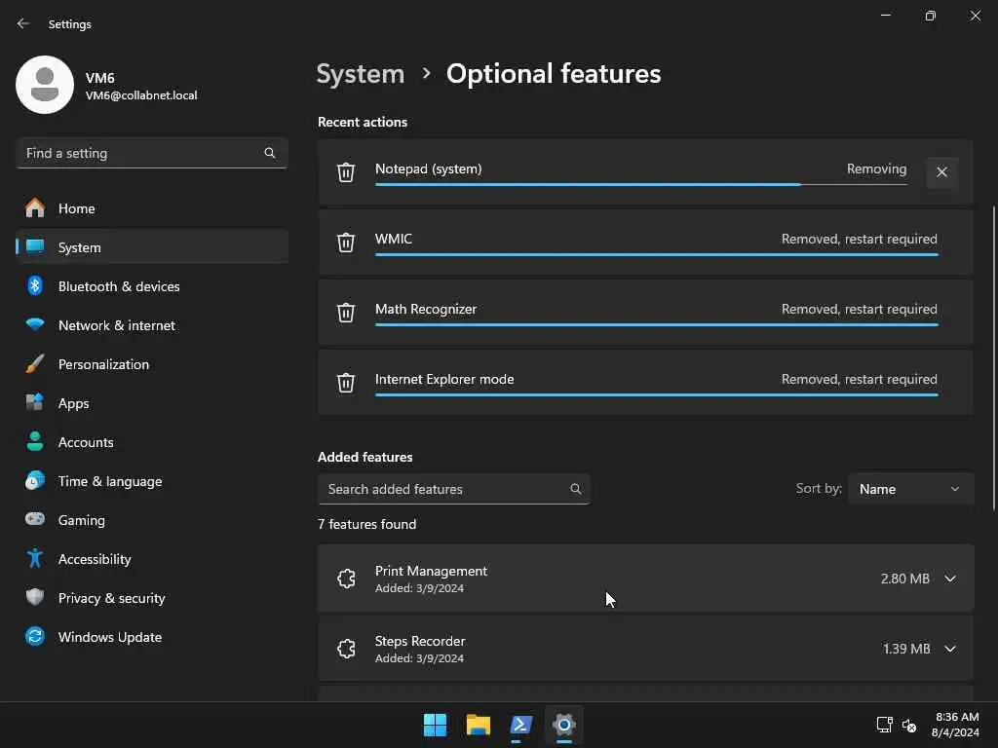Expand the Print Management entry chevron
This screenshot has width=998, height=748.
click(950, 579)
